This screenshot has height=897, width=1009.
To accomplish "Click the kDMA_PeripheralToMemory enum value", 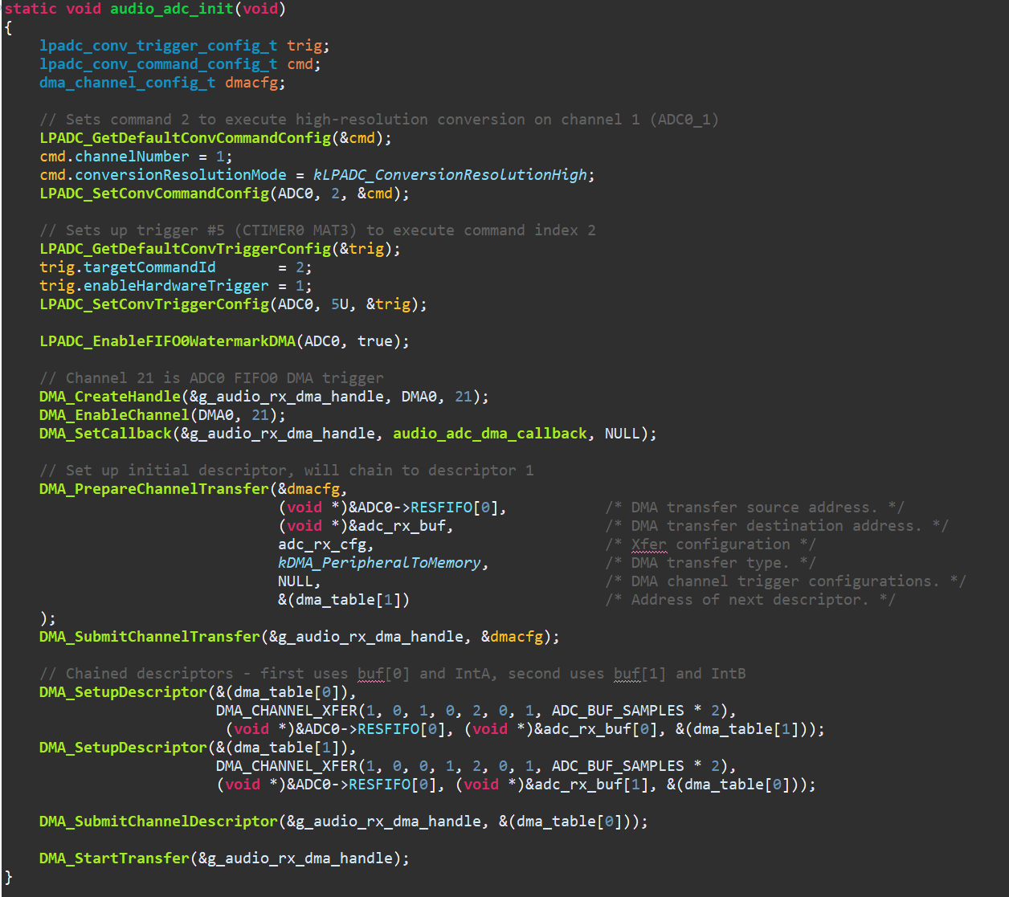I will coord(379,563).
